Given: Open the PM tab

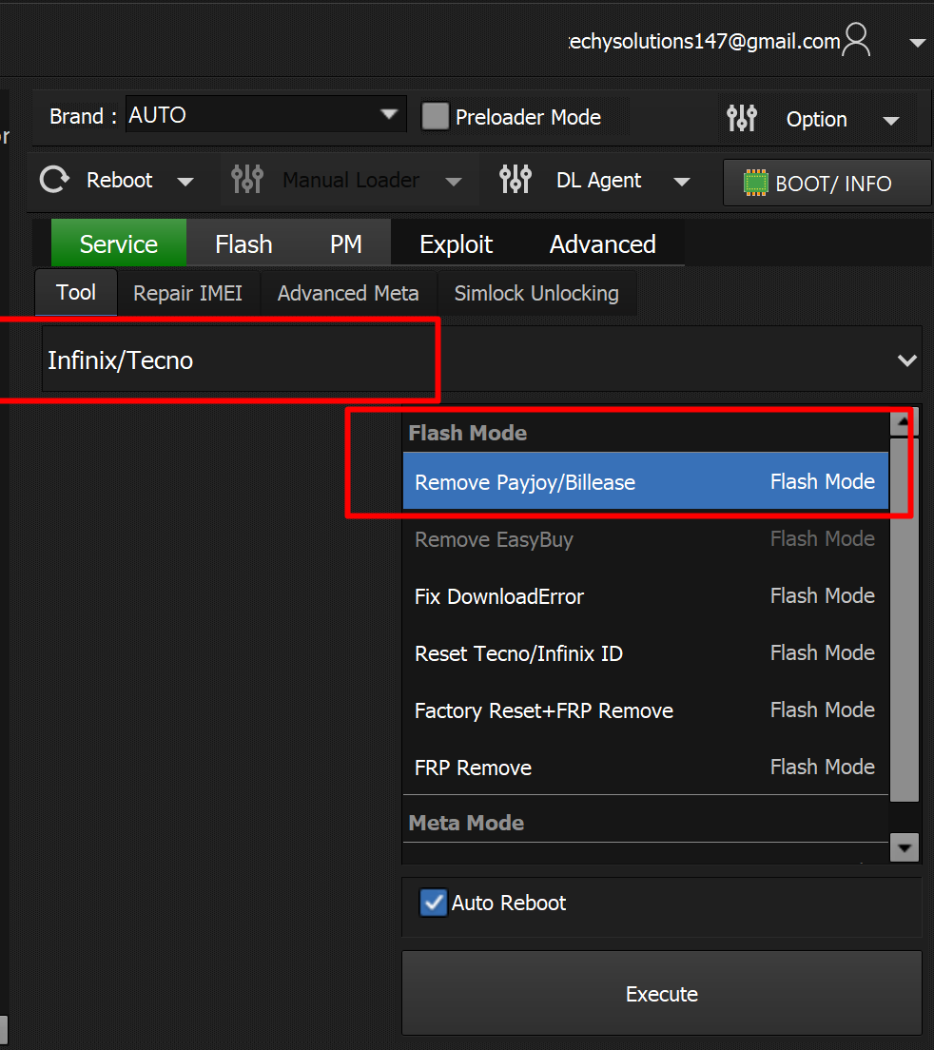Looking at the screenshot, I should point(346,243).
